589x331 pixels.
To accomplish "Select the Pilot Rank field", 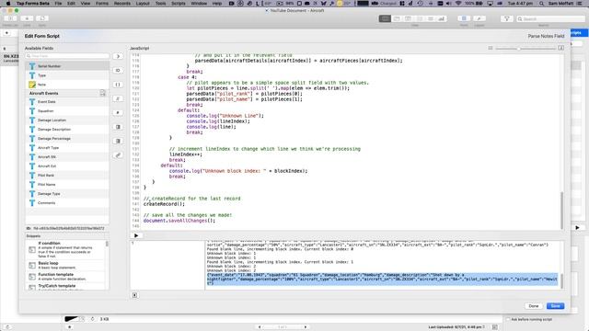I will tap(67, 176).
